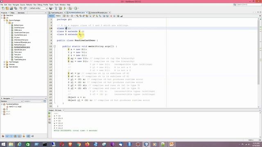Click the Clean and Build icon
The width and height of the screenshot is (262, 147).
[x=60, y=8]
